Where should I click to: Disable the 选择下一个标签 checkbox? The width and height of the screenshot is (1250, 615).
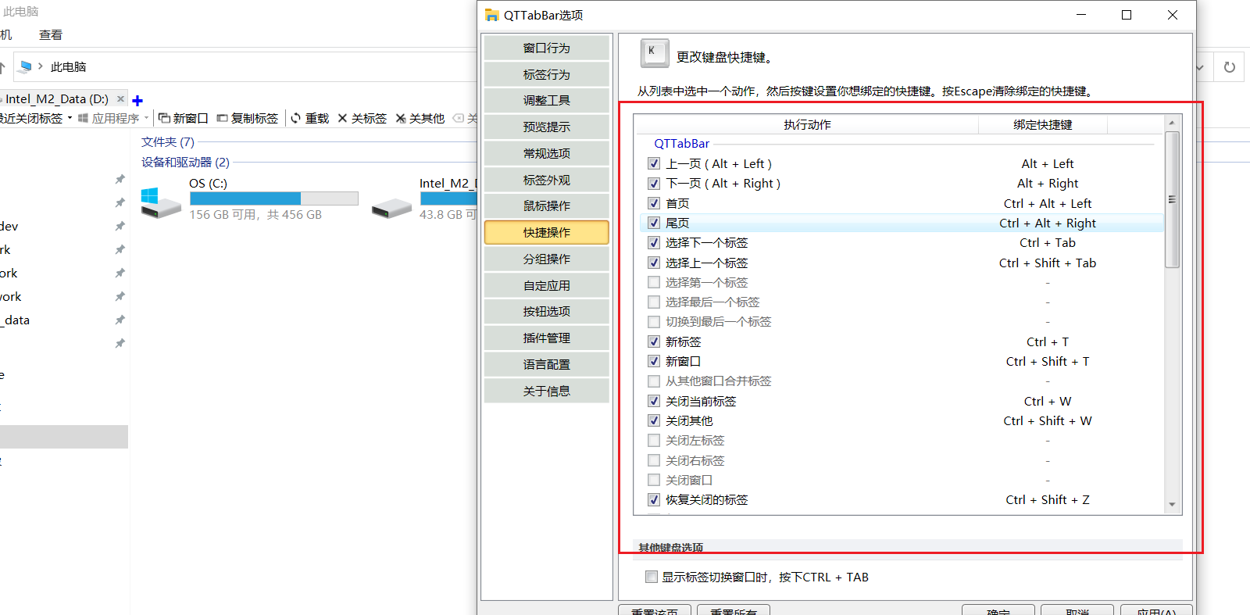pyautogui.click(x=654, y=242)
